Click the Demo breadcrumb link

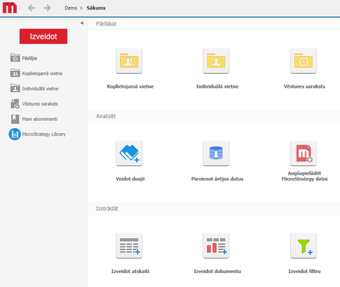point(71,8)
